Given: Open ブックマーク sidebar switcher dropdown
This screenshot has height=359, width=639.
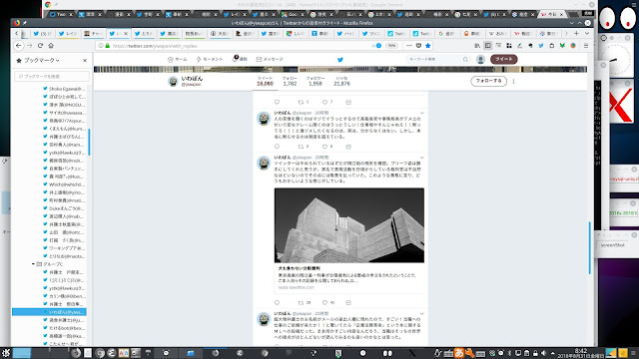Looking at the screenshot, I should [42, 60].
